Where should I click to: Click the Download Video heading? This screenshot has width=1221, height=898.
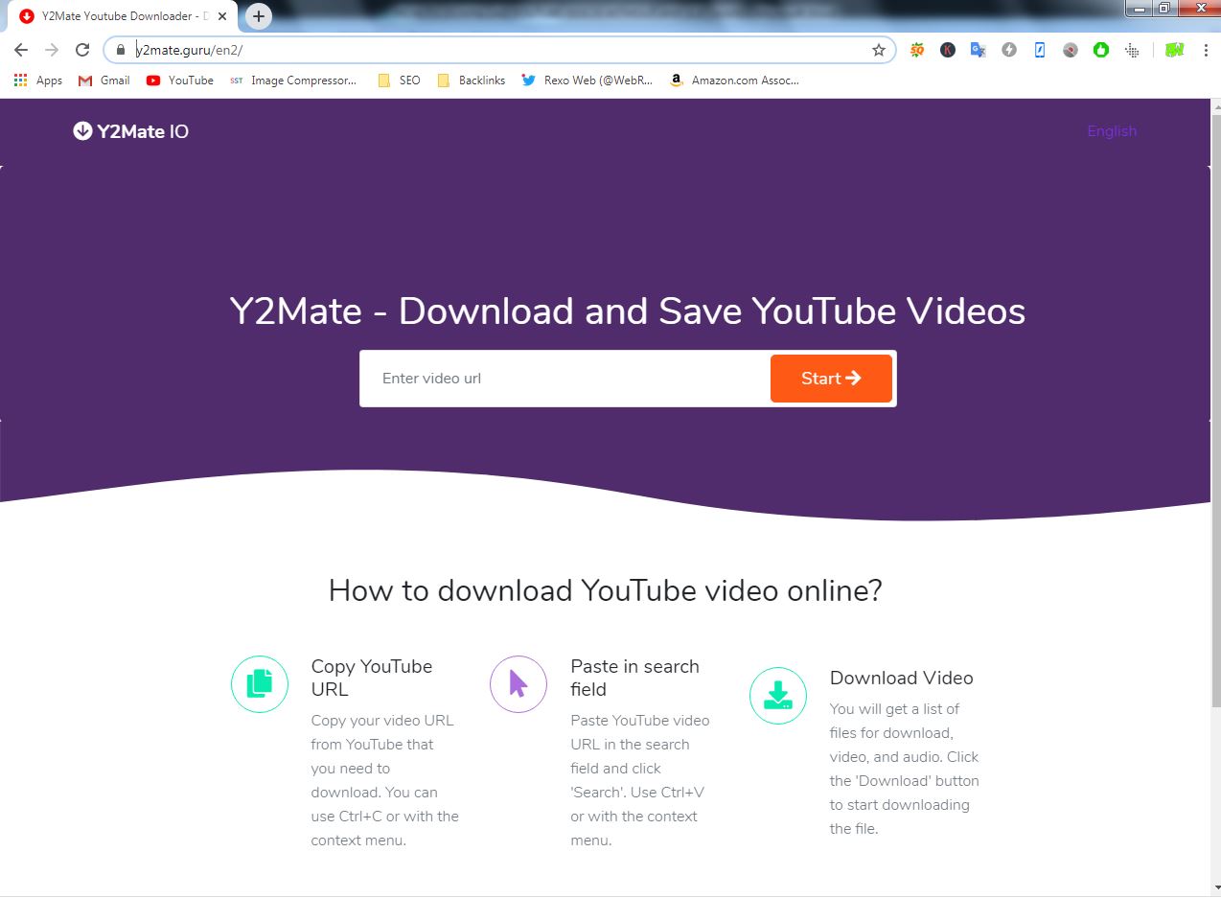tap(901, 678)
